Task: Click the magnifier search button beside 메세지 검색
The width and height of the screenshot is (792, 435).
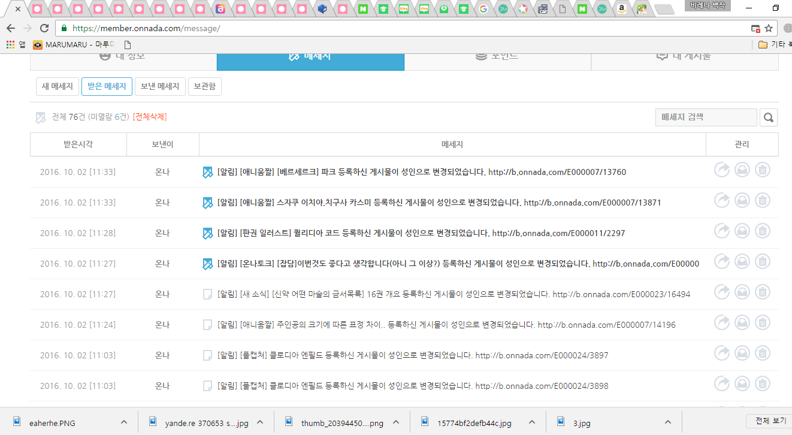Action: (769, 117)
